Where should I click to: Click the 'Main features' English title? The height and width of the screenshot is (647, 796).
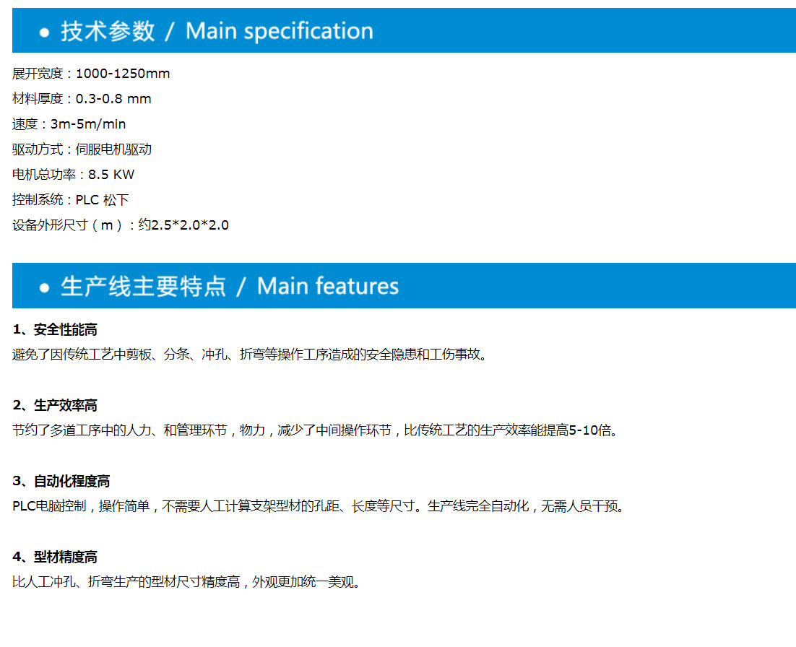pos(327,286)
